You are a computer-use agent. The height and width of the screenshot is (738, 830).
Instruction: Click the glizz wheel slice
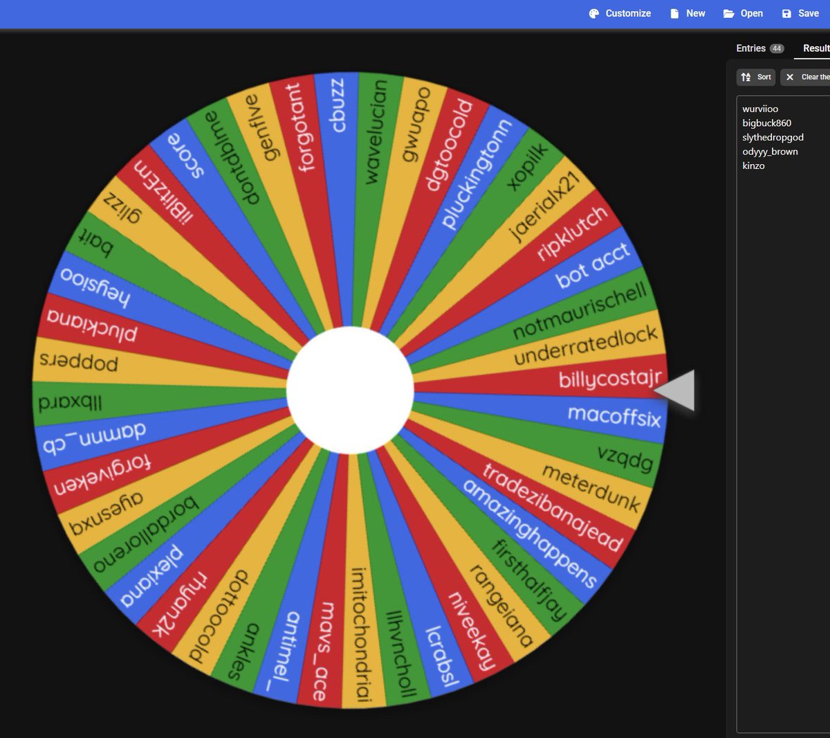click(122, 210)
